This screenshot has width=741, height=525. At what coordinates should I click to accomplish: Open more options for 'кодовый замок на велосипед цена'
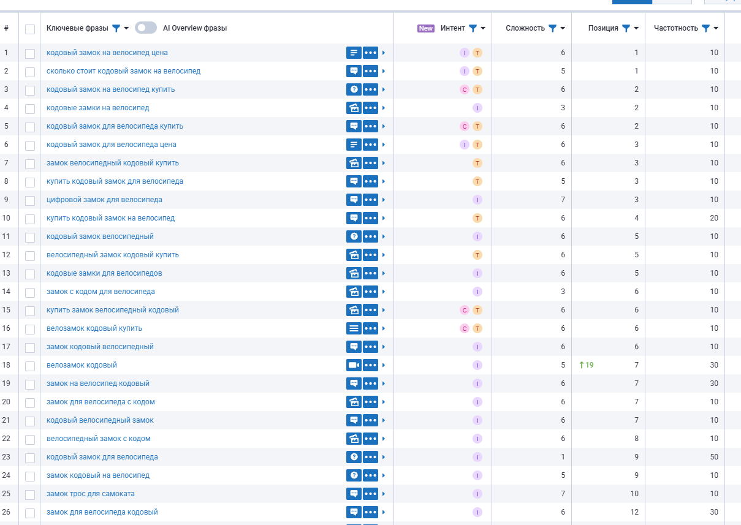tap(370, 53)
